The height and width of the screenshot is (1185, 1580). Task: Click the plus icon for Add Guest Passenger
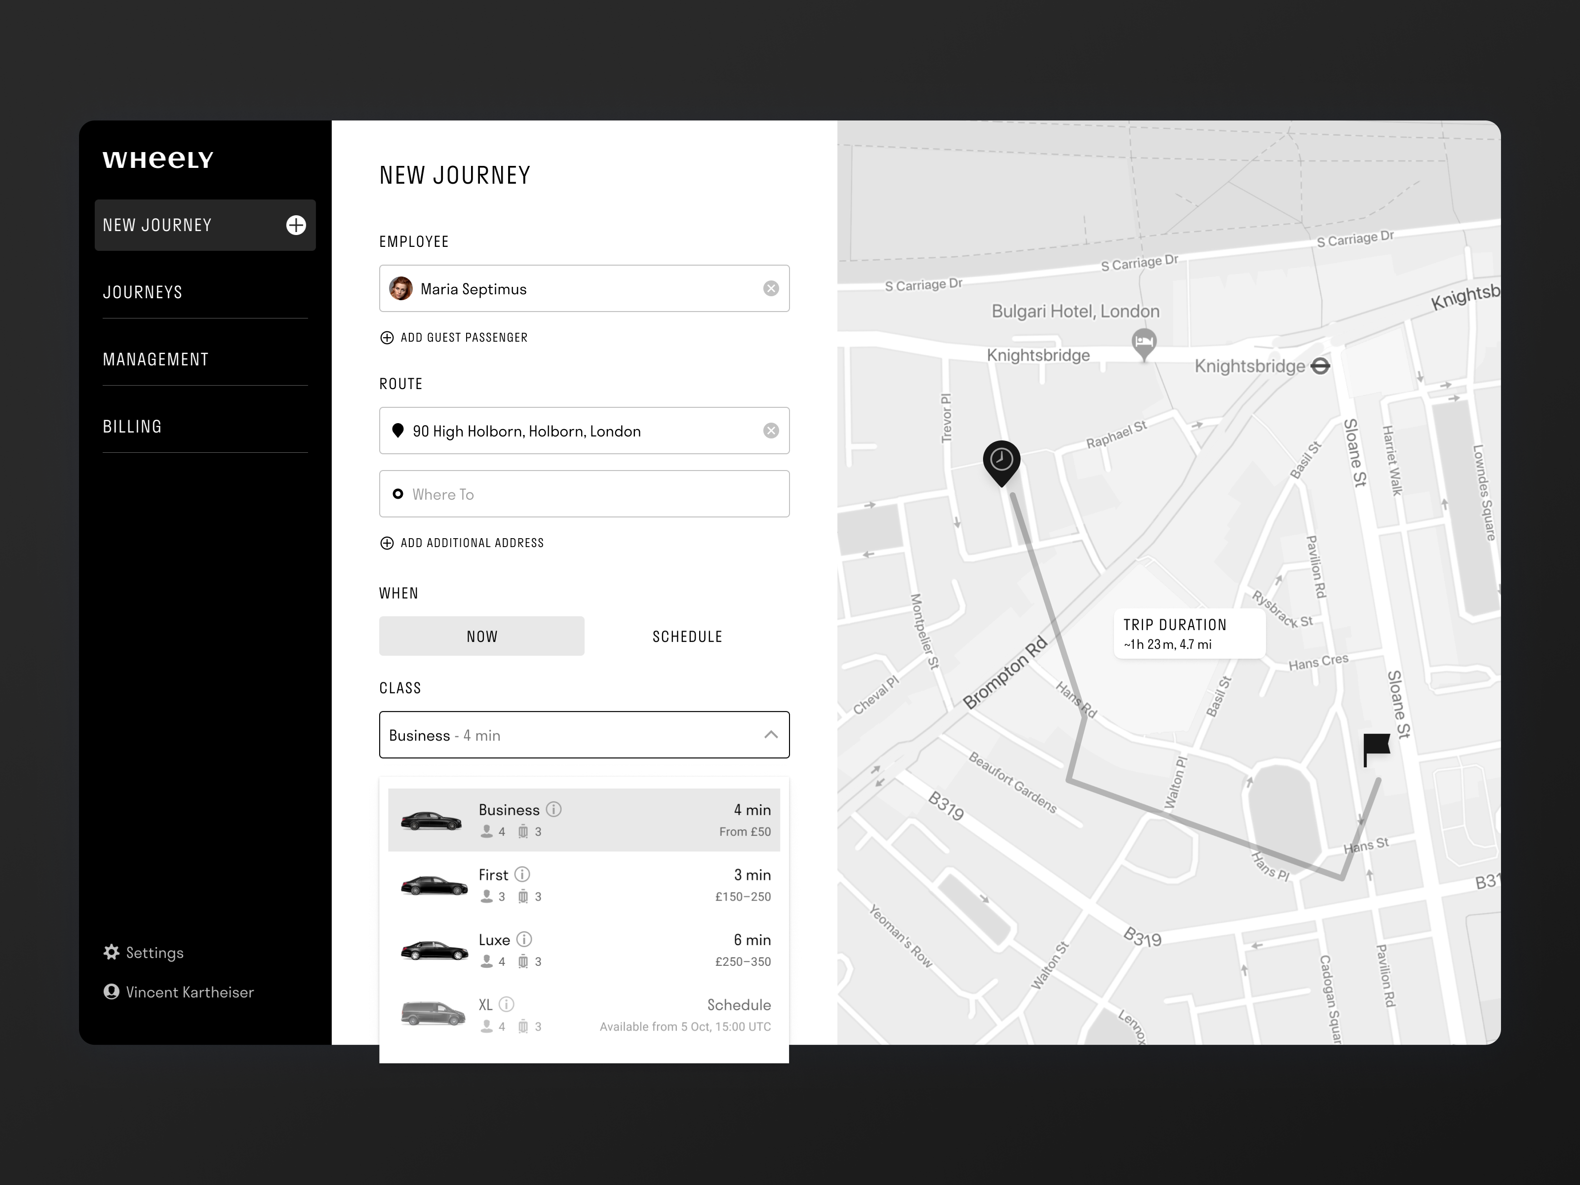click(x=387, y=338)
